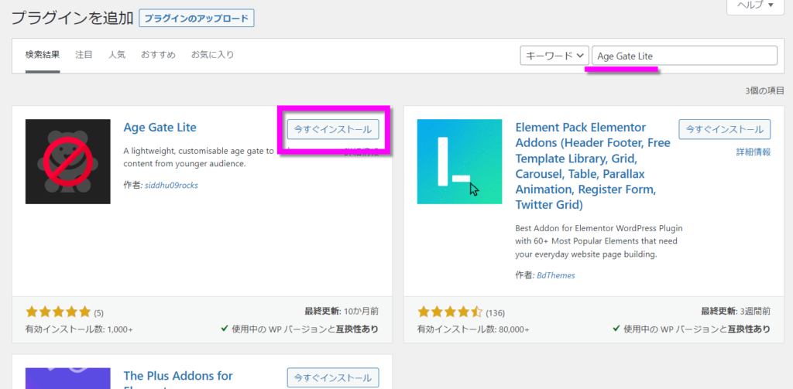Click 最終更新: 3週間前 text
The height and width of the screenshot is (389, 793).
(x=736, y=311)
